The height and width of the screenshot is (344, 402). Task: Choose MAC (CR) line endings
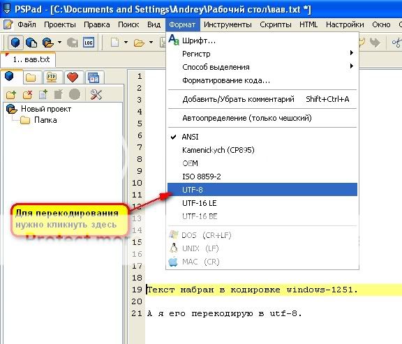262,262
